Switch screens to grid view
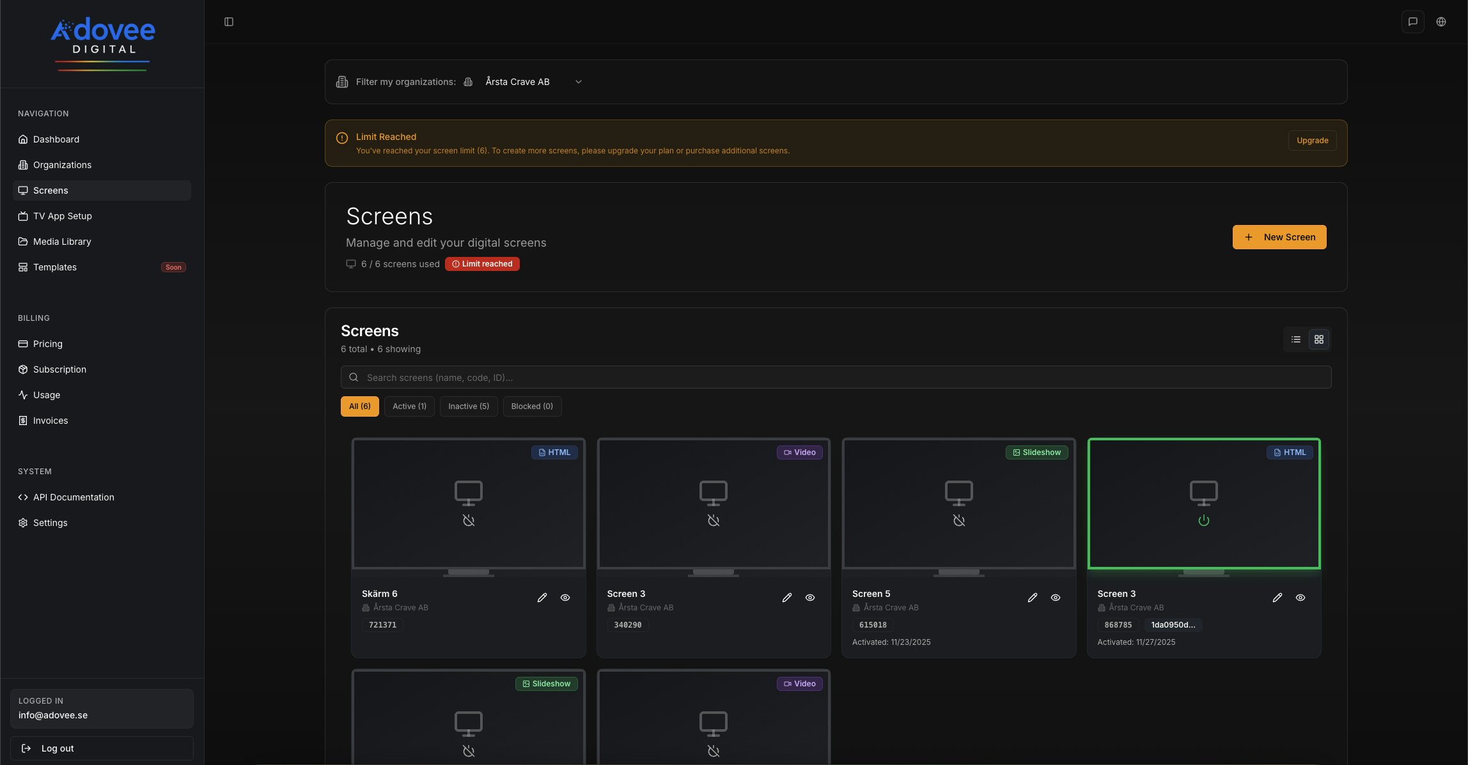This screenshot has height=765, width=1468. click(x=1318, y=339)
